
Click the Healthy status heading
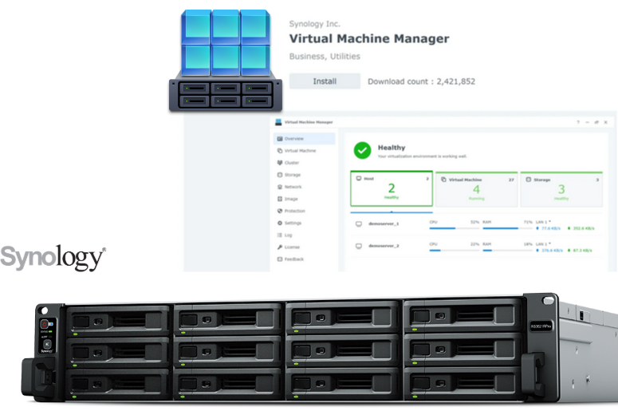(392, 148)
